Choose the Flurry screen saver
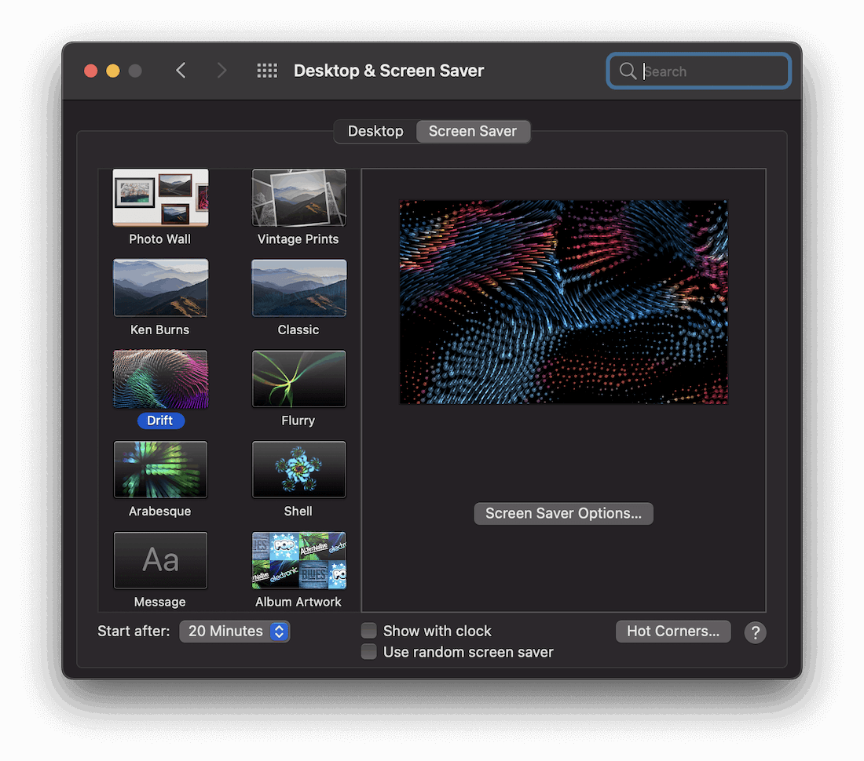Image resolution: width=864 pixels, height=761 pixels. (298, 379)
